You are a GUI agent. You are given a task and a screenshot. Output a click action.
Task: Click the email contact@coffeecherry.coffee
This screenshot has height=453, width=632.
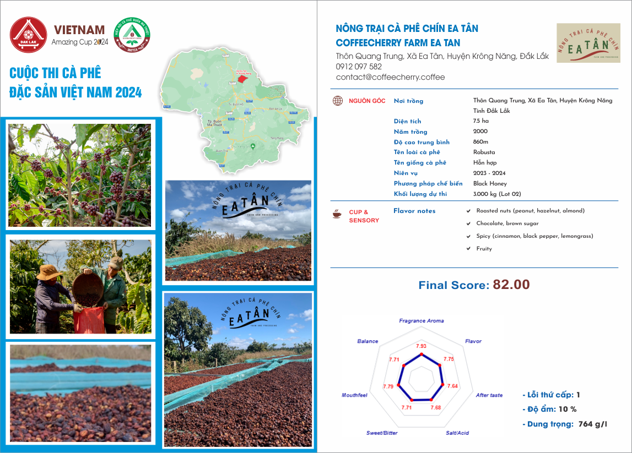390,77
